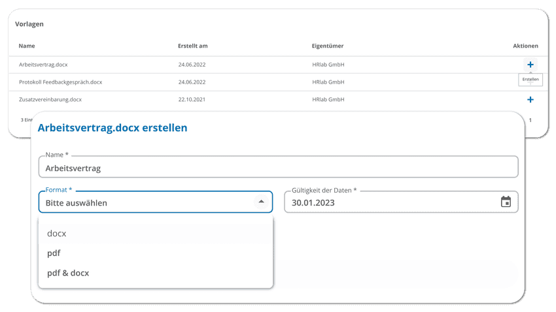Select the Zusatzvereinbarung.docx template name
Viewport: 556px width, 312px height.
(50, 99)
